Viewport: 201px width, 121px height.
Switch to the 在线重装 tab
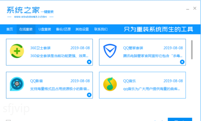26,29
